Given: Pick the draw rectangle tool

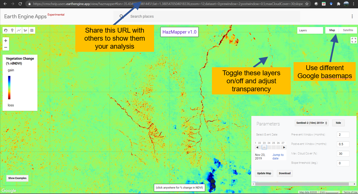Looking at the screenshot, I should click(x=32, y=31).
